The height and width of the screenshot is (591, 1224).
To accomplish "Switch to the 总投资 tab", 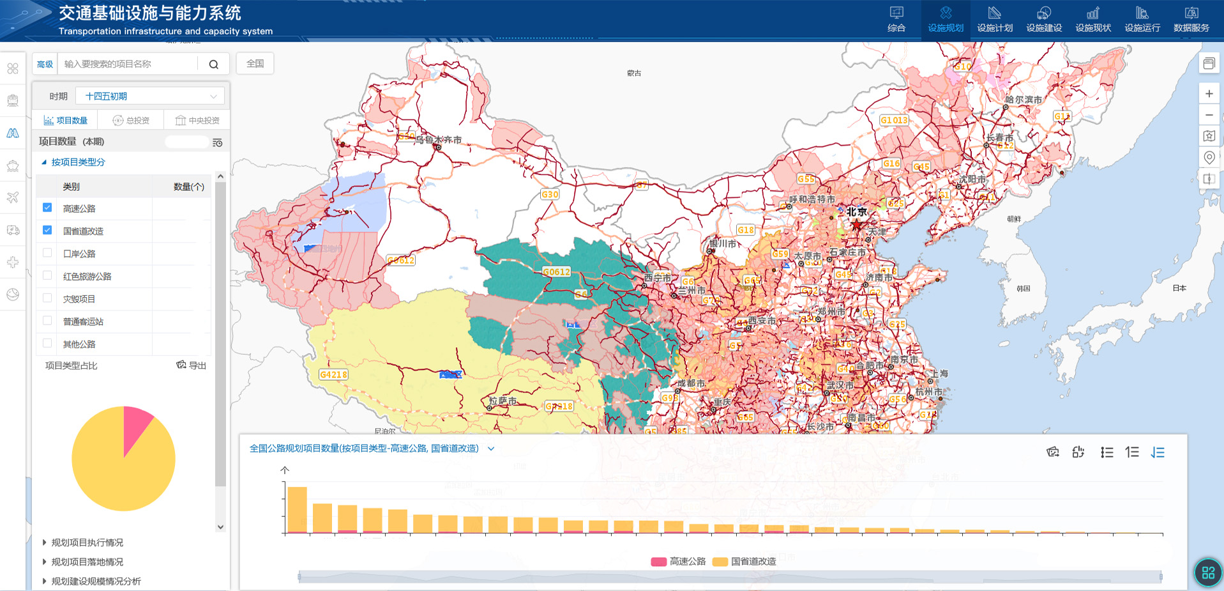I will tap(131, 121).
